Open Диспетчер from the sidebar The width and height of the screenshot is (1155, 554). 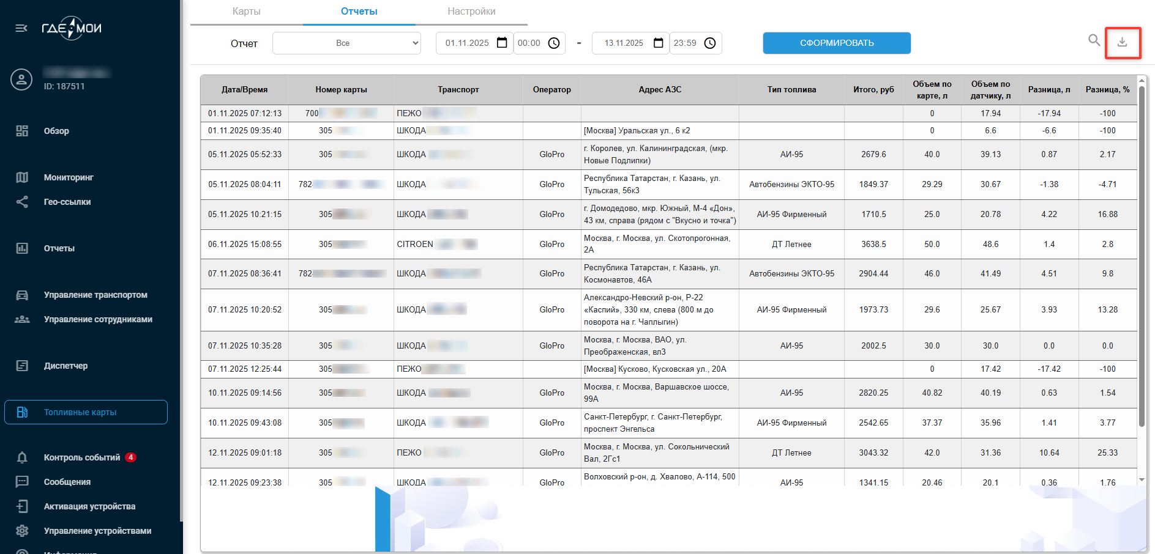(65, 366)
